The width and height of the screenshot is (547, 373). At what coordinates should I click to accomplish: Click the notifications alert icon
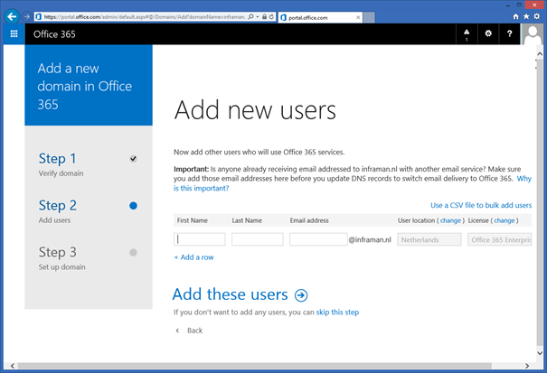point(467,33)
